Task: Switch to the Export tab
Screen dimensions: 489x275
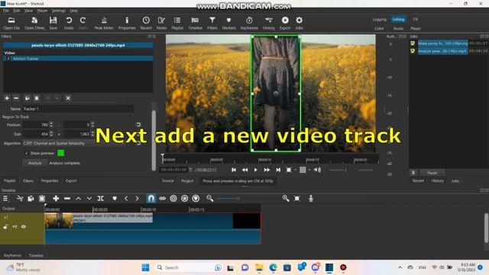Action: pos(71,181)
